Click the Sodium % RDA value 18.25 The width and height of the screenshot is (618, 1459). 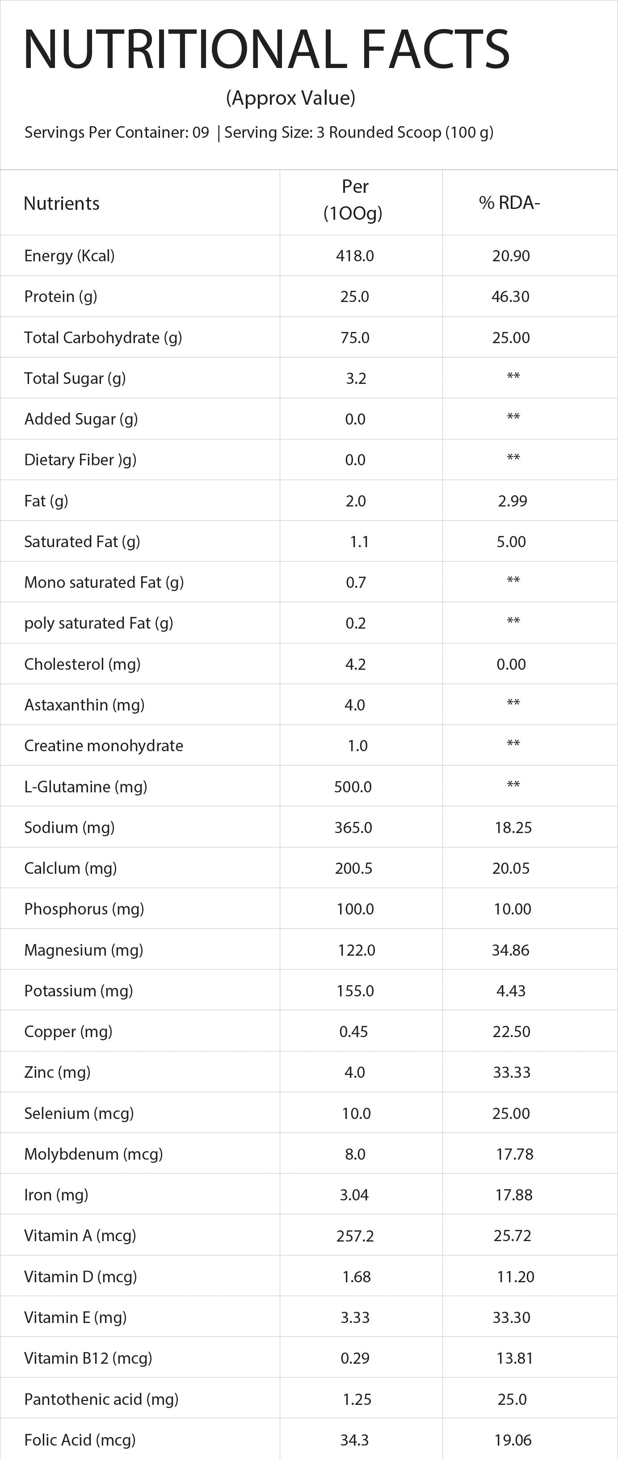point(513,828)
